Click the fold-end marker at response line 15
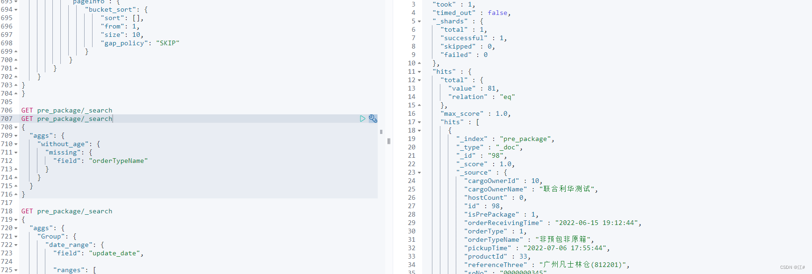 [x=419, y=105]
